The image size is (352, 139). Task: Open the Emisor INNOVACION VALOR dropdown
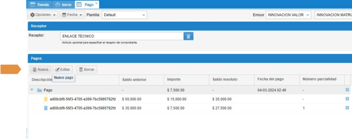coord(307,15)
